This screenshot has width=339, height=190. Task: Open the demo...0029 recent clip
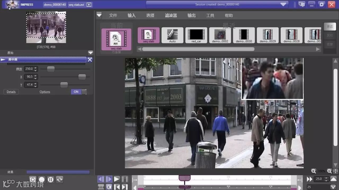[268, 35]
